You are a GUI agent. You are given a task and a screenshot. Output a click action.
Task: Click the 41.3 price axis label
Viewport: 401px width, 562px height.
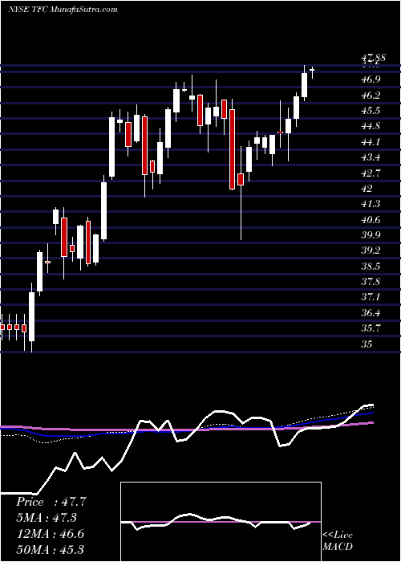point(371,204)
